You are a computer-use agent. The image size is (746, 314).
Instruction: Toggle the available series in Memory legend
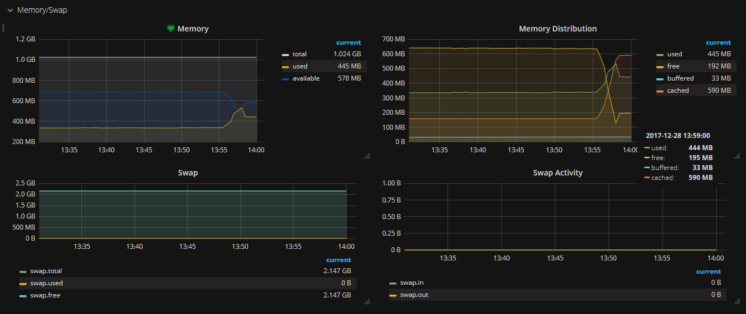(306, 78)
